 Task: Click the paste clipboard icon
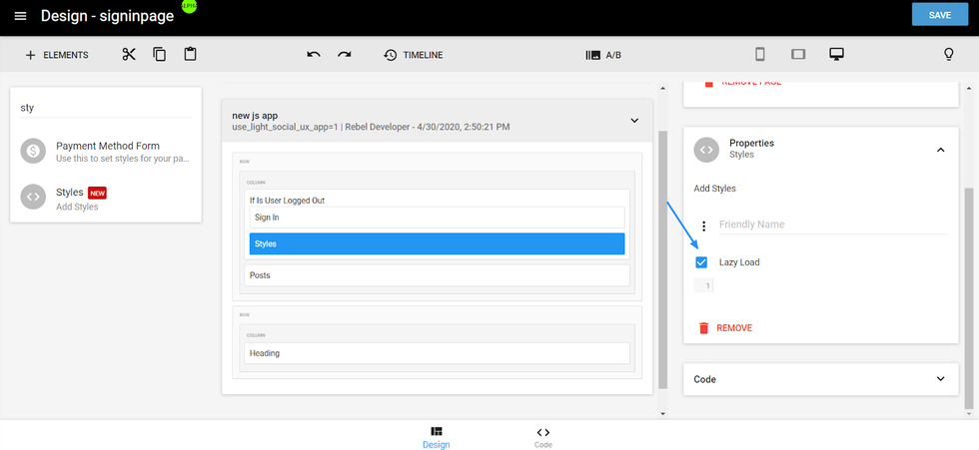[190, 55]
